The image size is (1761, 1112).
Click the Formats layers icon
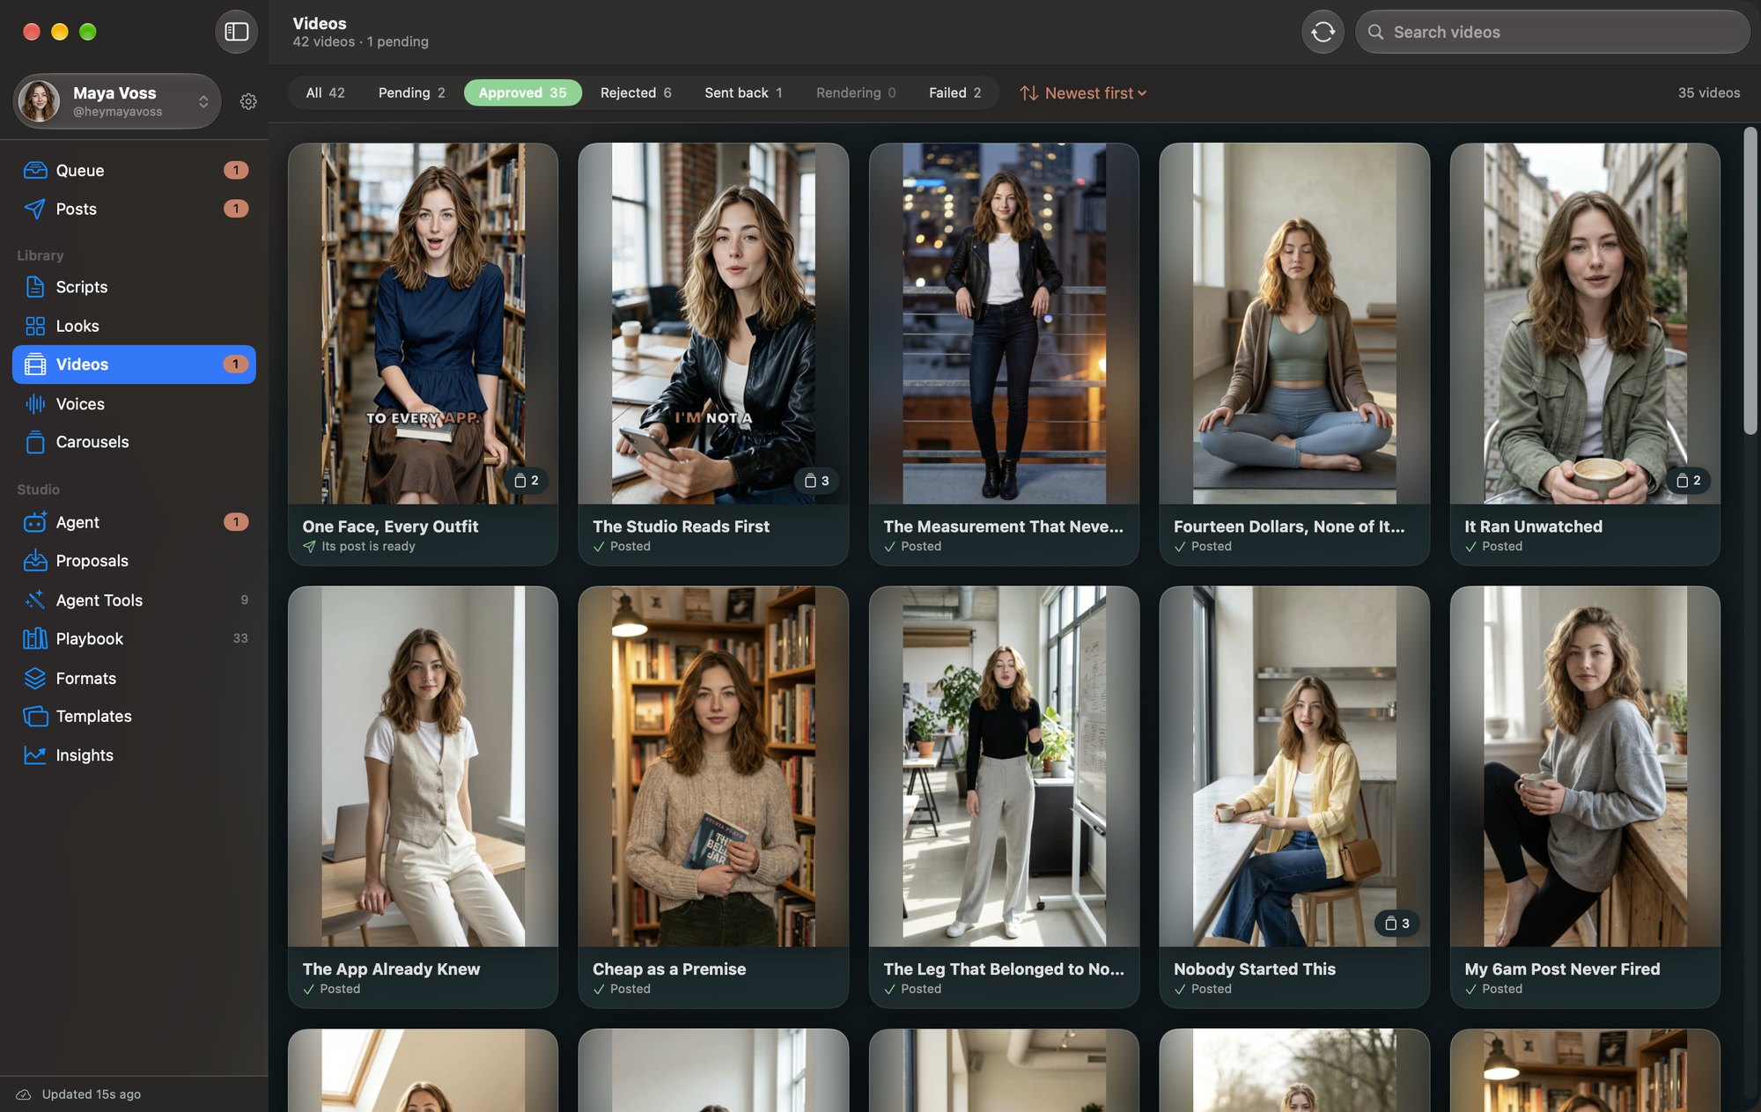[35, 678]
